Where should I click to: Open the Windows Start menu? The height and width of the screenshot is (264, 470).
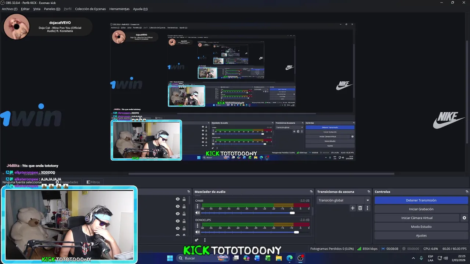170,258
